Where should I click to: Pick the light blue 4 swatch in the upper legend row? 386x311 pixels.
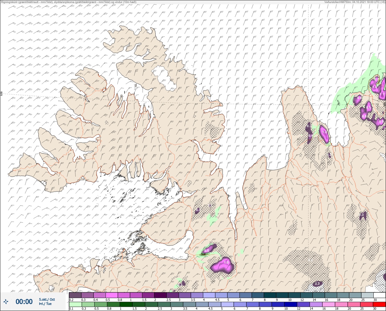(x=209, y=295)
